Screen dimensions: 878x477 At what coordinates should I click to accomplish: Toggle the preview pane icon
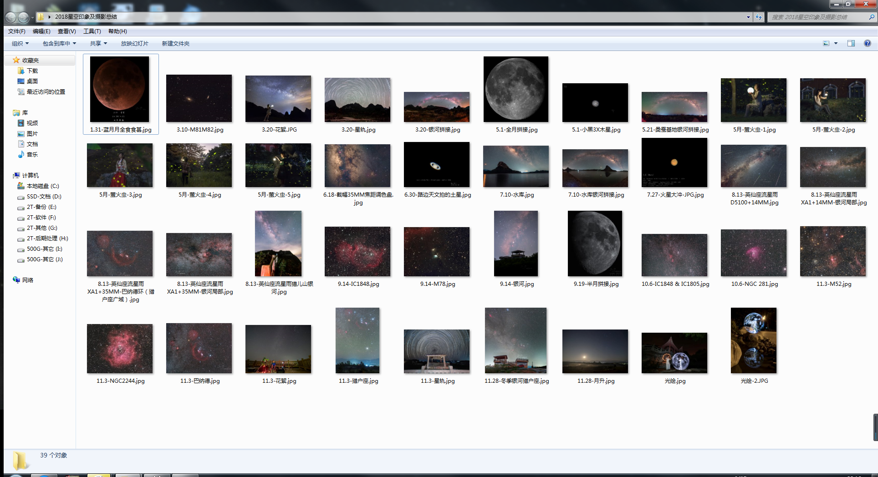click(x=851, y=43)
